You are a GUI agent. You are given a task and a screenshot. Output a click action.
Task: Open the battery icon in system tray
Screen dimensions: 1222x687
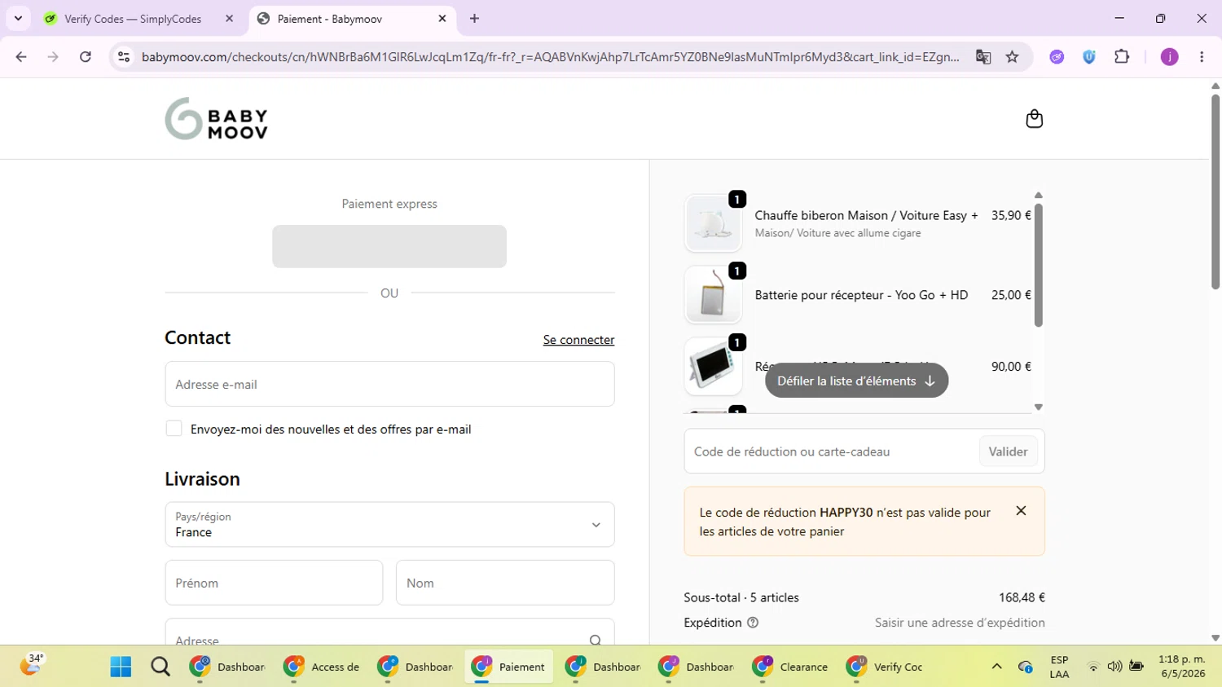pos(1136,667)
